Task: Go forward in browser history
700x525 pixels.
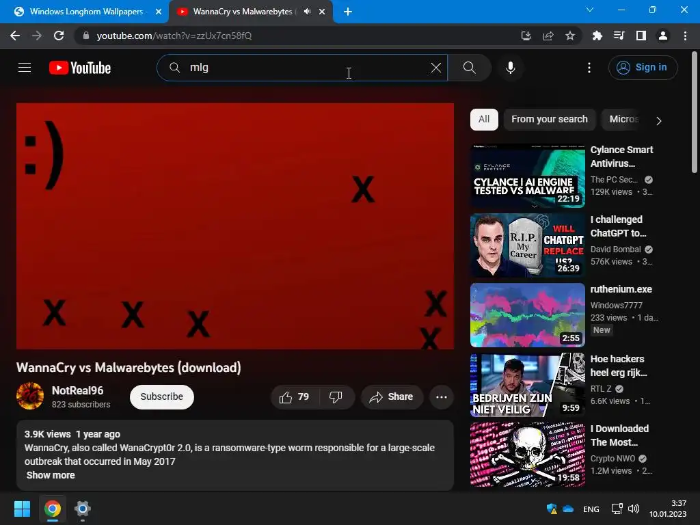Action: coord(37,36)
